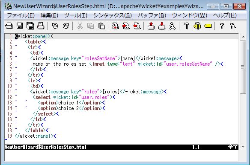
Task: Open the ヘルプ(H) menu
Action: [225, 15]
